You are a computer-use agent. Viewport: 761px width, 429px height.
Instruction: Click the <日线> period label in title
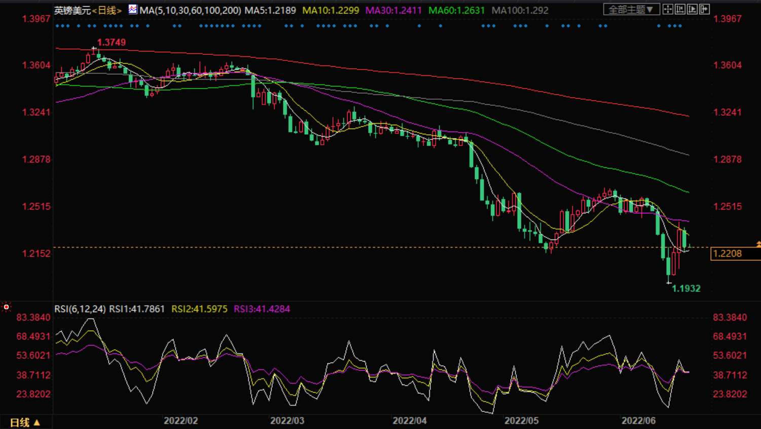pyautogui.click(x=107, y=10)
